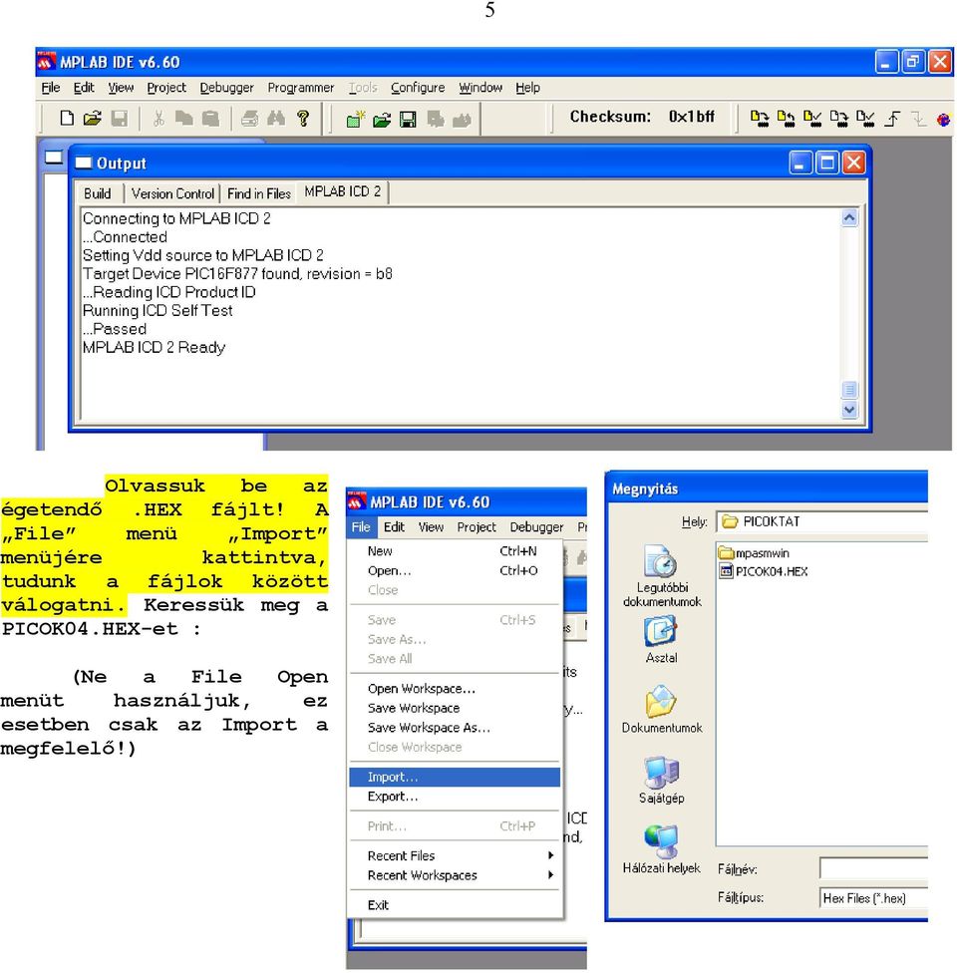957x975 pixels.
Task: Click the Fájlnév file name input field
Action: click(873, 868)
